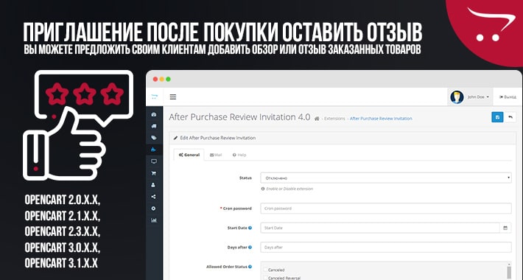Open the Design monitor icon in the sidebar
The image size is (523, 280).
point(154,161)
